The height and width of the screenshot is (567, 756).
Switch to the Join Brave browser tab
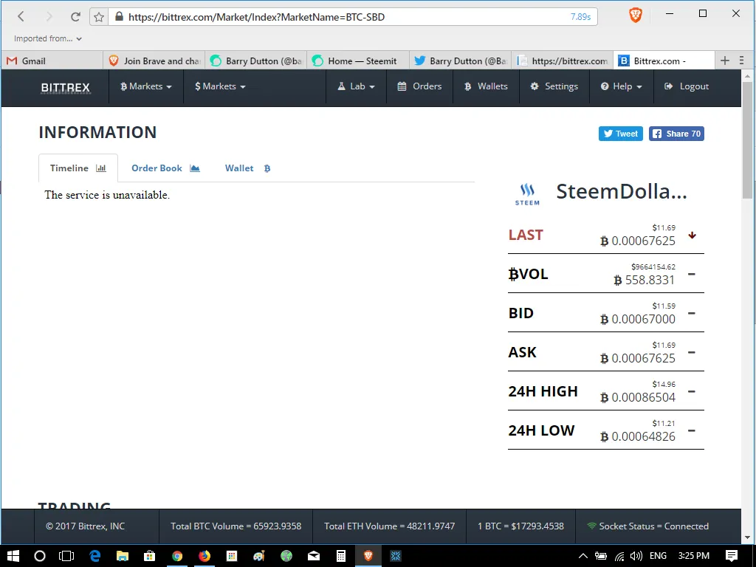tap(154, 61)
